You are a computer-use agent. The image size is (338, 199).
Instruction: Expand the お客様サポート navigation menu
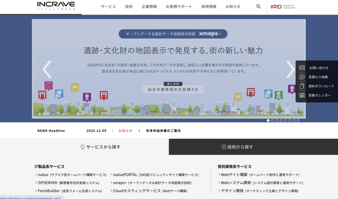pos(179,7)
